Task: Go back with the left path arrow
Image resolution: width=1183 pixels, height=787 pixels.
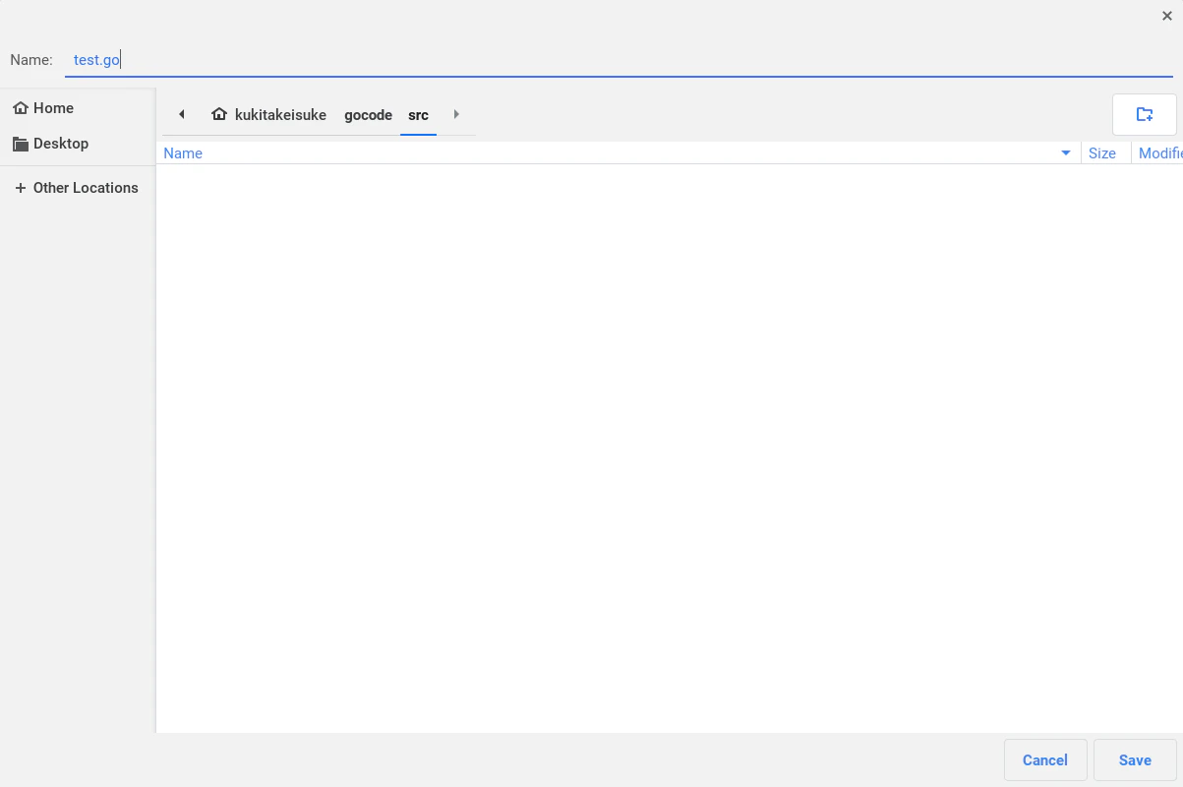Action: coord(182,115)
